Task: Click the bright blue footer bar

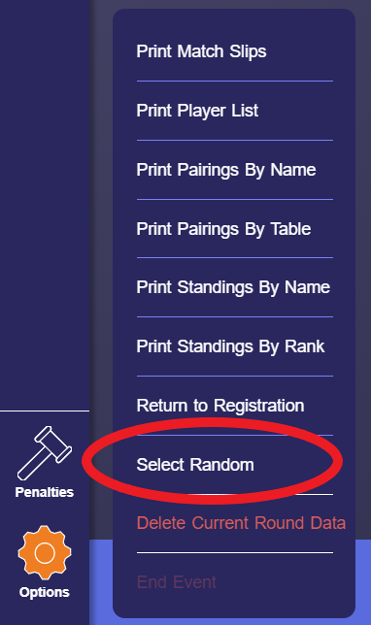Action: pyautogui.click(x=363, y=582)
